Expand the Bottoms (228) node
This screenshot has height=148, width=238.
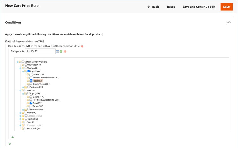[23, 87]
